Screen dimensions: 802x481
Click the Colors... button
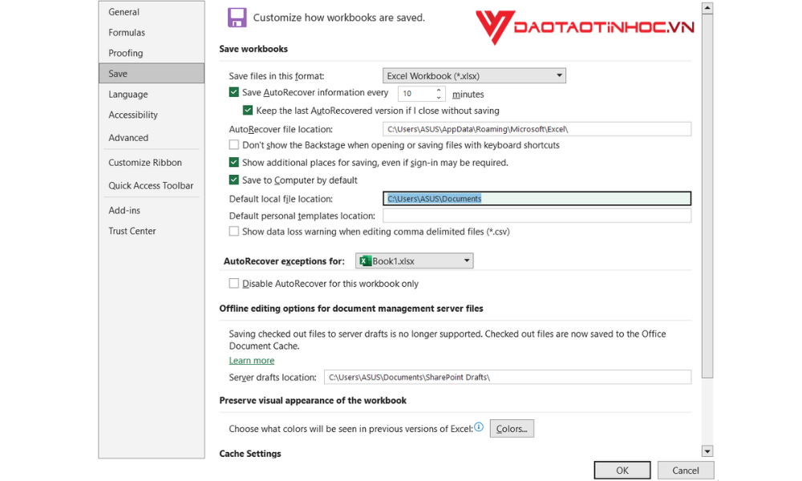[512, 428]
